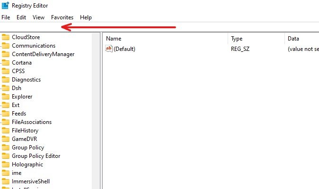Select the Group Policy Editor folder icon
The image size is (319, 189).
tap(6, 156)
